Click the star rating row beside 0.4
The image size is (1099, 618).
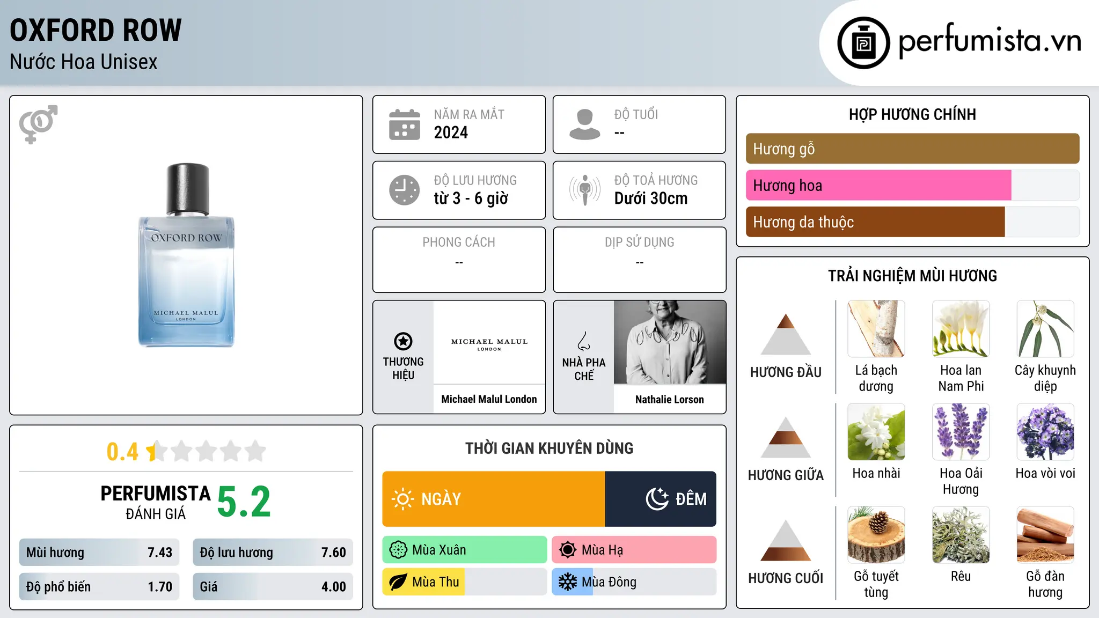206,451
